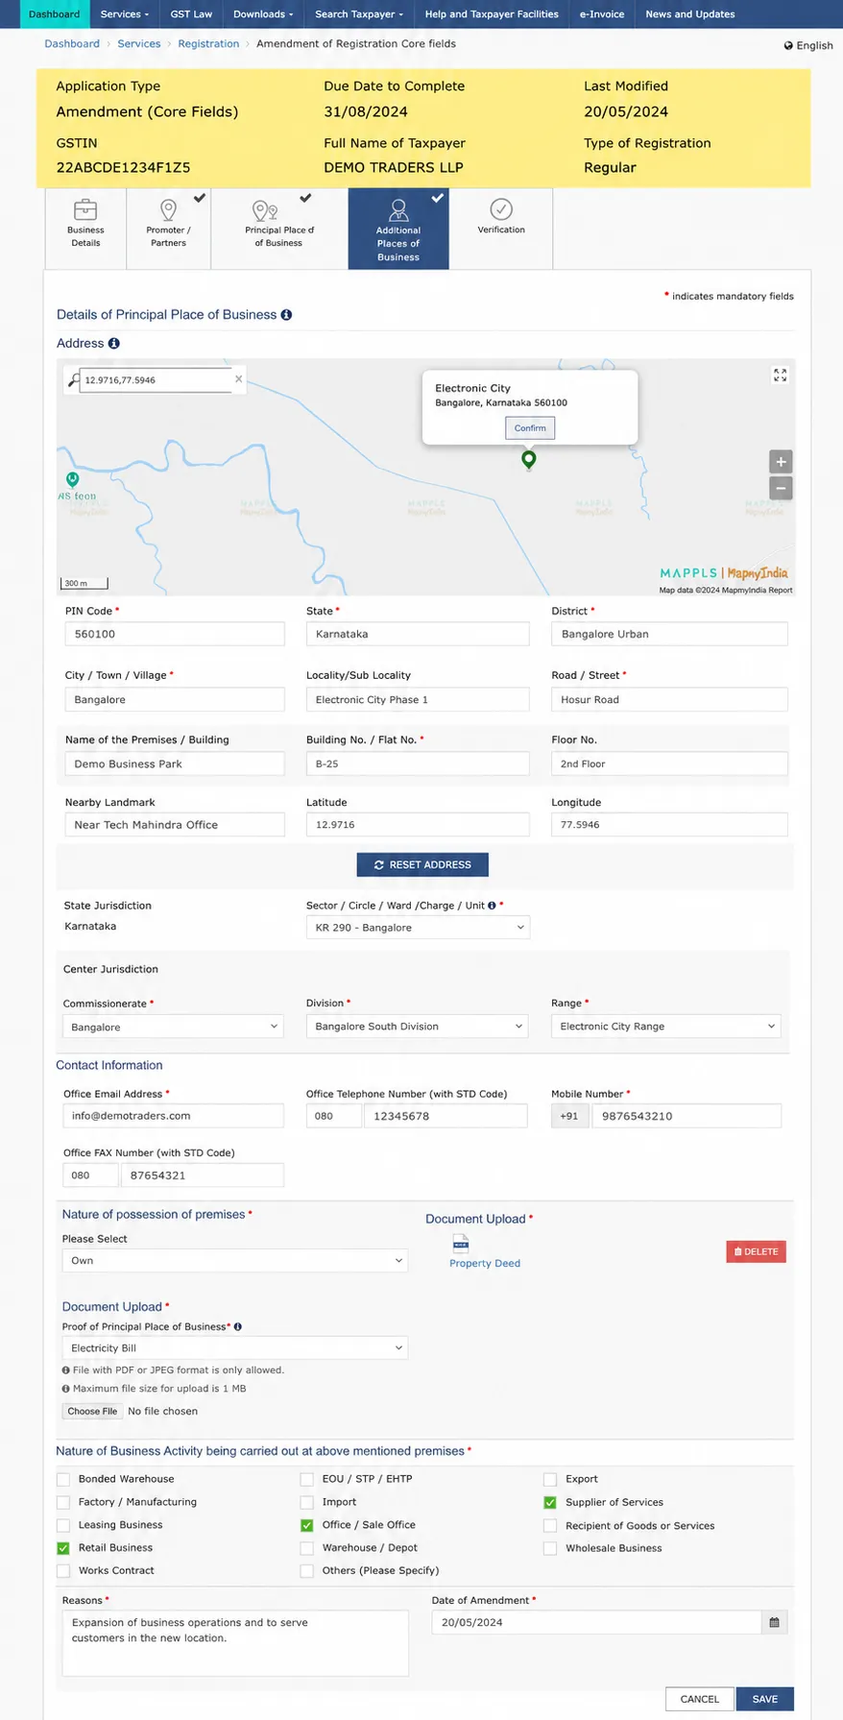Expand map to fullscreen view

coord(780,375)
